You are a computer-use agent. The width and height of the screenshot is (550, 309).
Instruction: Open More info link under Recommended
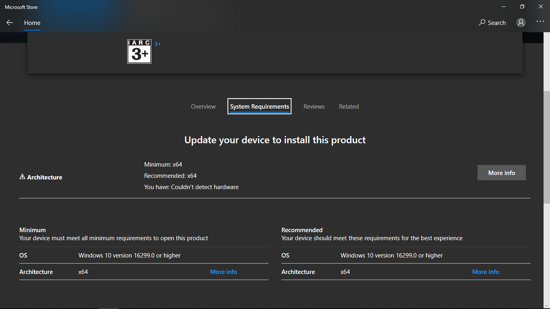click(x=486, y=272)
